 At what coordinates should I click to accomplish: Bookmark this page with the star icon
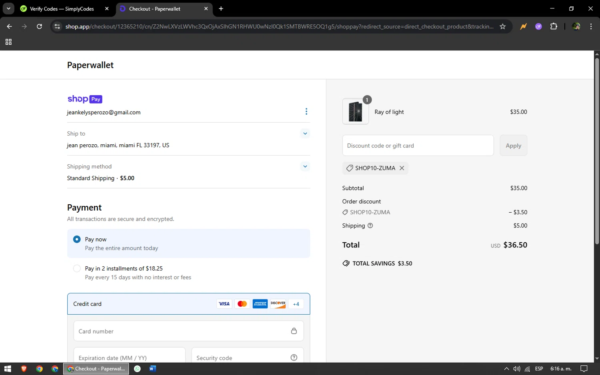(x=503, y=26)
